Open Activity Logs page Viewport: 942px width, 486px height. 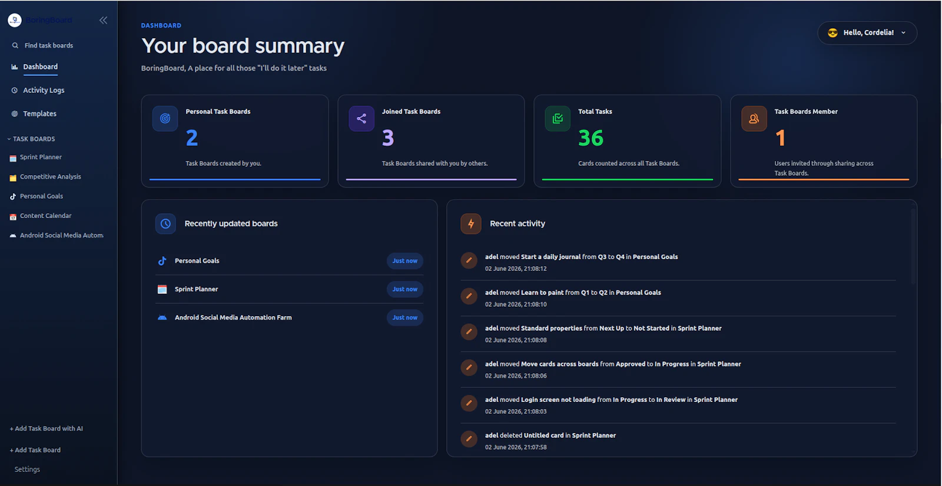click(44, 91)
